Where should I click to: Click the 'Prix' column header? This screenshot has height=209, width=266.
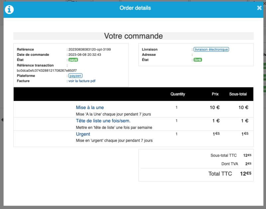[215, 94]
